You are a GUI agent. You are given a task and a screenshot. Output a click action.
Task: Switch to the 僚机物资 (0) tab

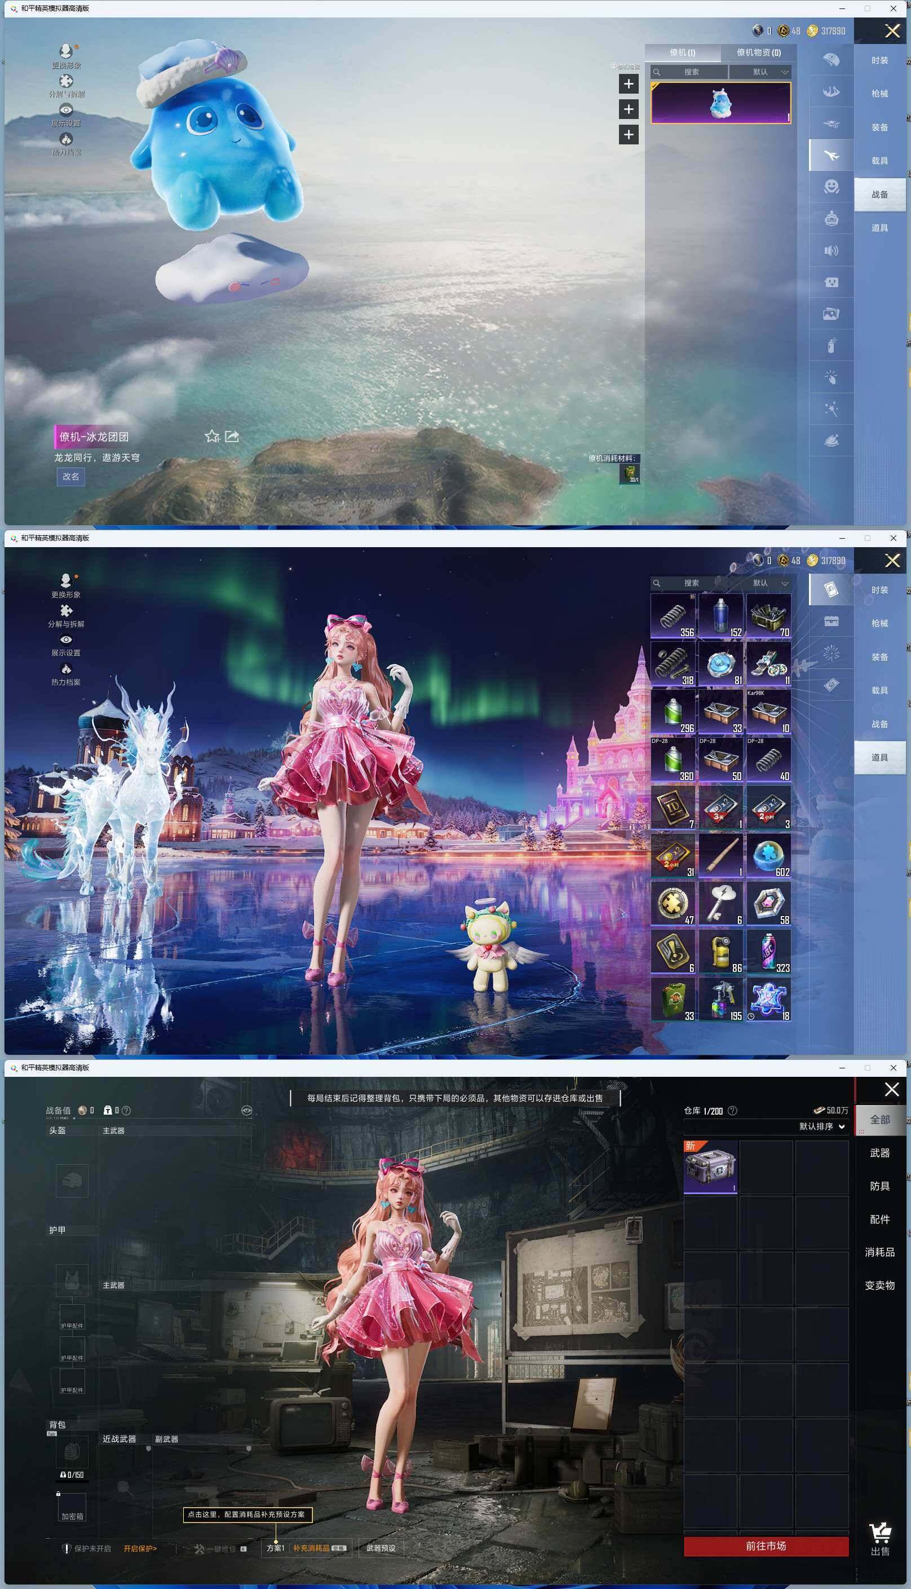pos(758,52)
